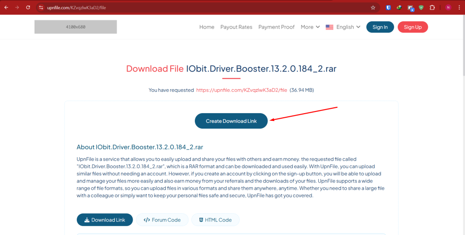This screenshot has height=235, width=465.
Task: Click the colorful extension icon beside Bitwarden
Action: 399,8
